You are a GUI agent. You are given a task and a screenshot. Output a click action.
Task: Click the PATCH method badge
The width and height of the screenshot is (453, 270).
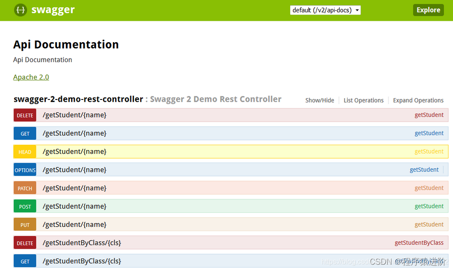coord(25,188)
